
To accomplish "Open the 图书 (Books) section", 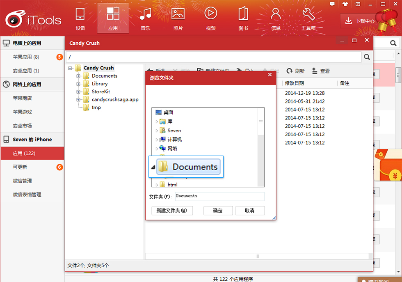I will click(x=243, y=18).
